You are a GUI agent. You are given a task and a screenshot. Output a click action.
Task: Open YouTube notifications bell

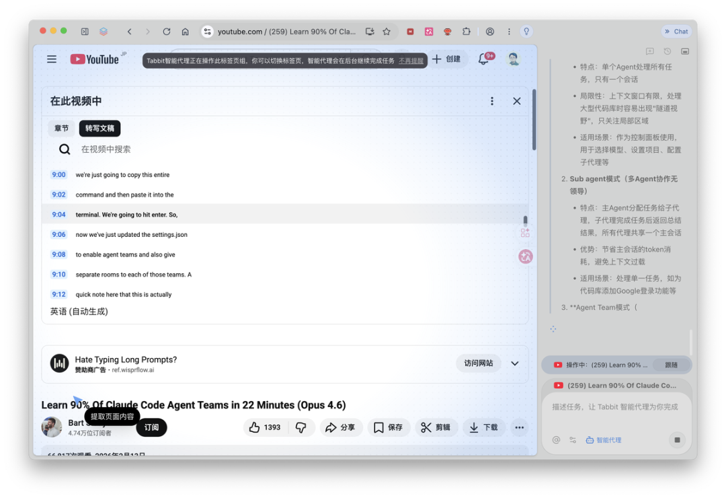[x=483, y=59]
